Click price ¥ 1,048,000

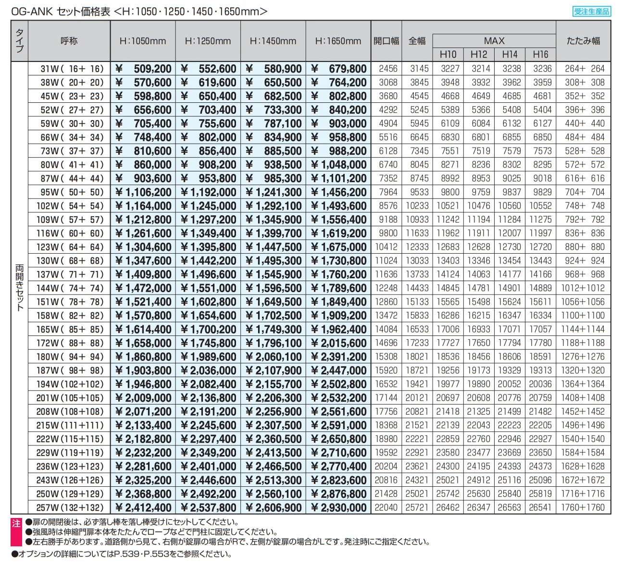click(x=338, y=165)
